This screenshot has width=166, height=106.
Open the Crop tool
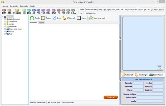pos(54,18)
